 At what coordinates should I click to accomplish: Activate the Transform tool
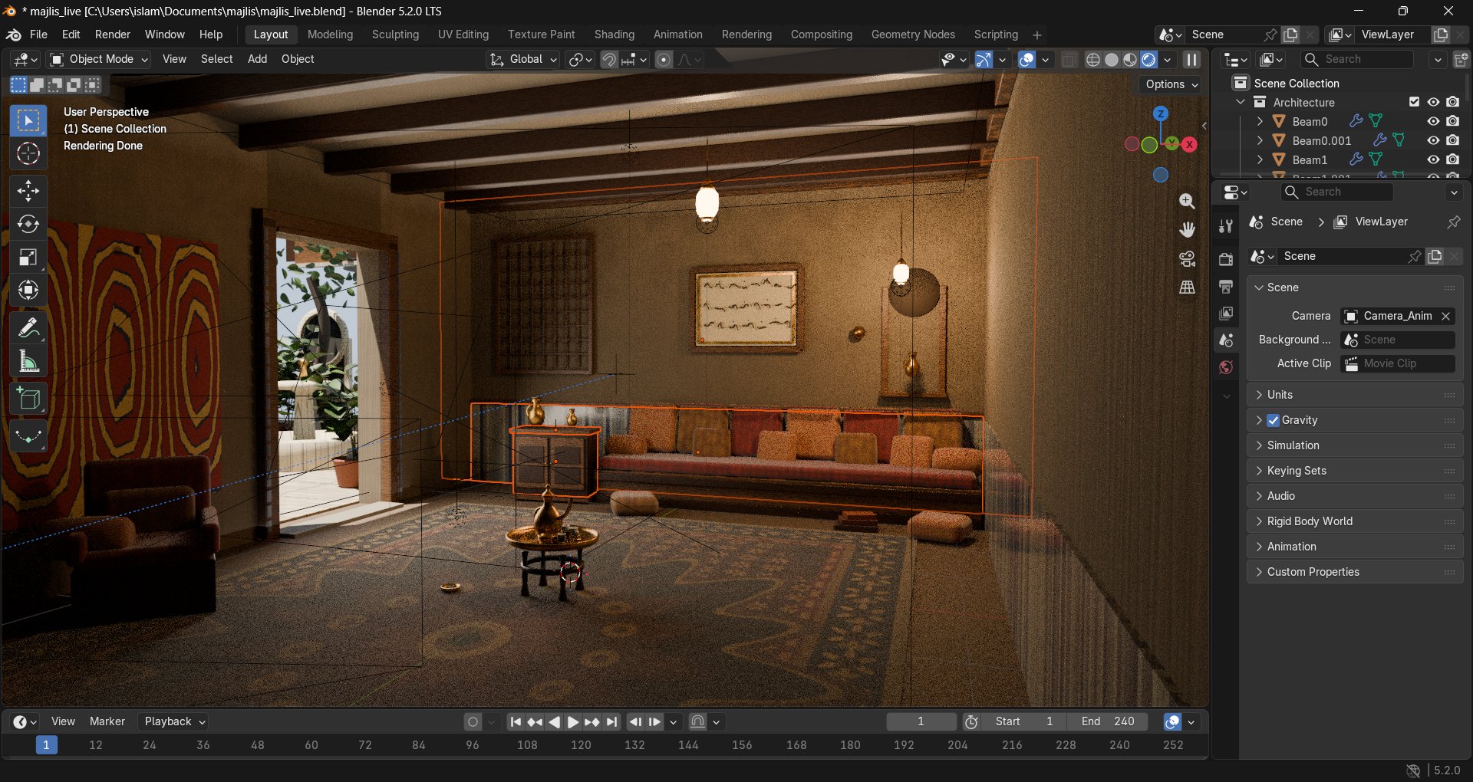[x=28, y=290]
